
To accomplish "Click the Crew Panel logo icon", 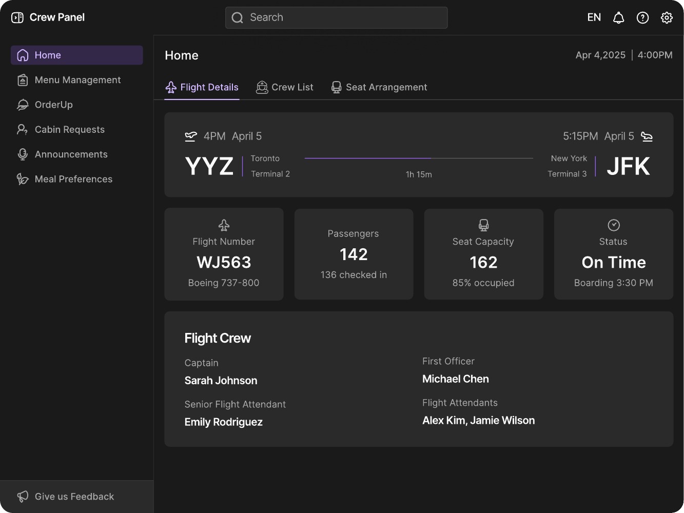I will 17,17.
